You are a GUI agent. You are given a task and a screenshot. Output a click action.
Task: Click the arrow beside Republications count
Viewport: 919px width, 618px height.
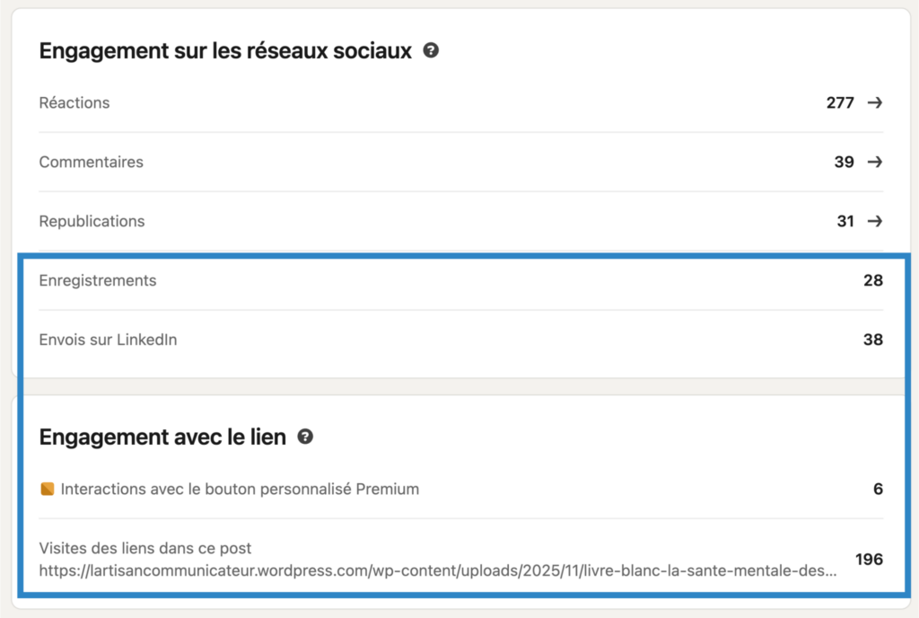point(874,221)
